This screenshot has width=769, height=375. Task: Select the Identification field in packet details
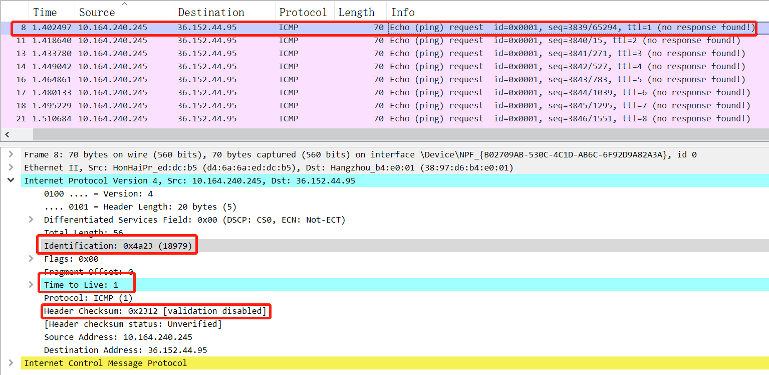pos(115,245)
